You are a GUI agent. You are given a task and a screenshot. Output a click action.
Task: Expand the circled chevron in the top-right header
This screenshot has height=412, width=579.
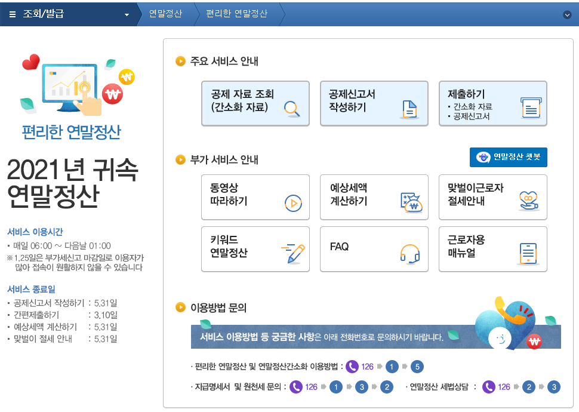pyautogui.click(x=567, y=15)
